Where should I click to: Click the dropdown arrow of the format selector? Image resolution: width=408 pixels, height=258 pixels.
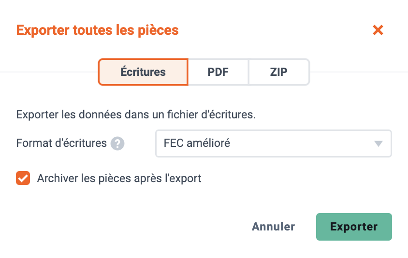pos(378,143)
